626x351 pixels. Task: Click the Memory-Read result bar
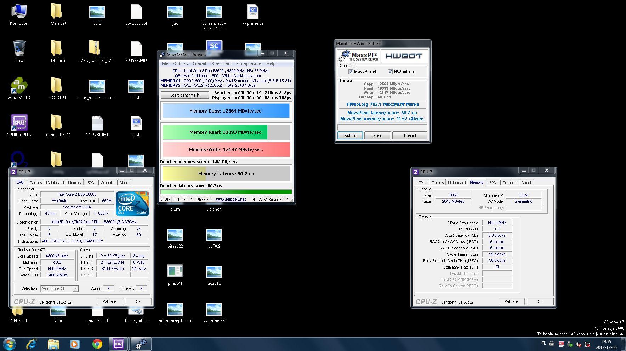click(x=226, y=132)
